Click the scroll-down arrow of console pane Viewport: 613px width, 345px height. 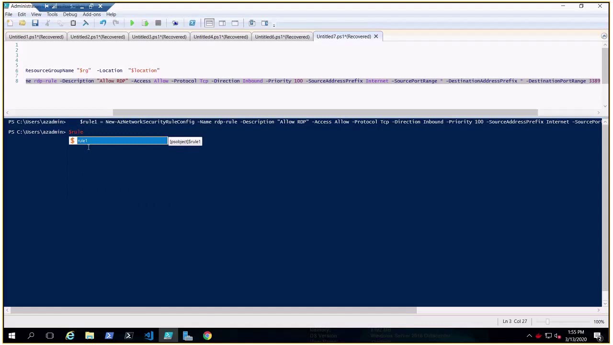(x=604, y=304)
